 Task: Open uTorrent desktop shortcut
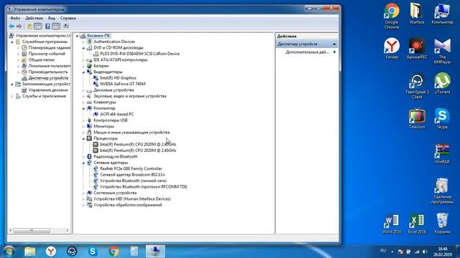click(x=442, y=83)
